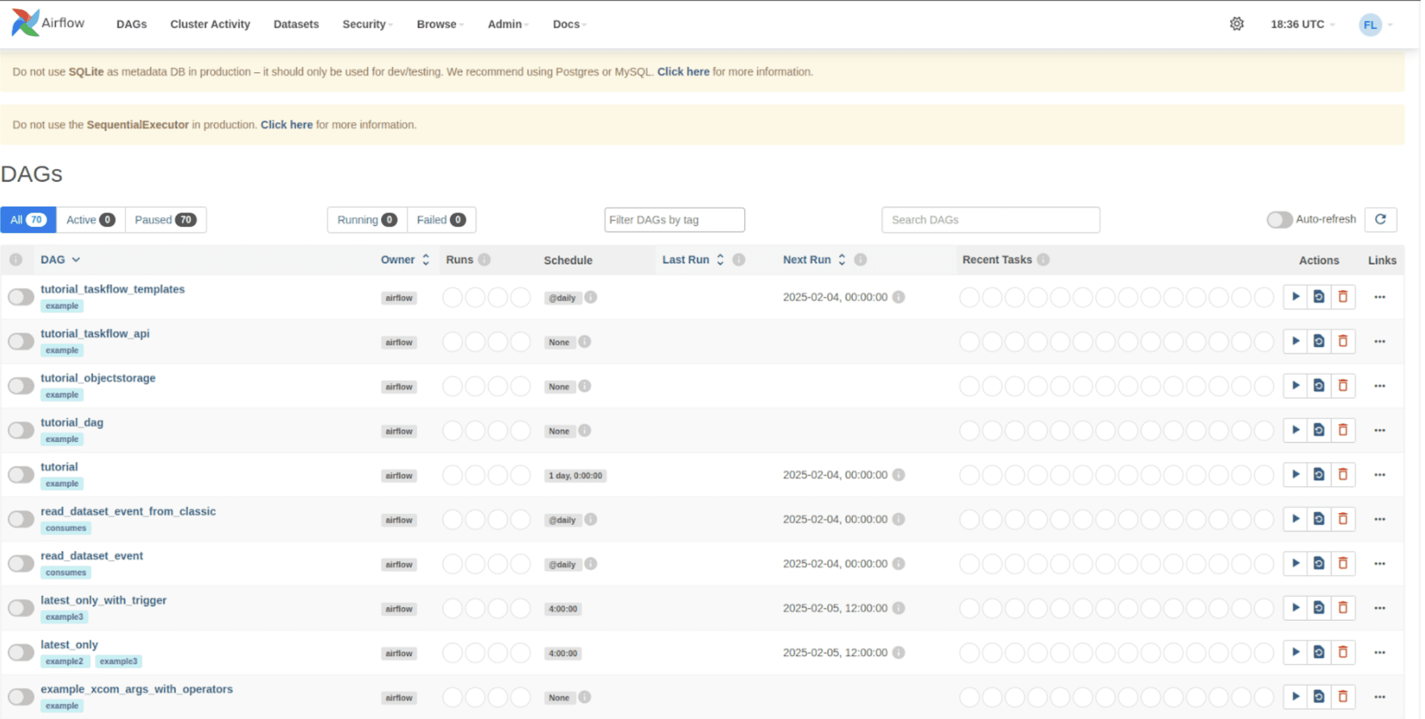The width and height of the screenshot is (1425, 719).
Task: Focus the Filter DAGs by tag field
Action: 674,220
